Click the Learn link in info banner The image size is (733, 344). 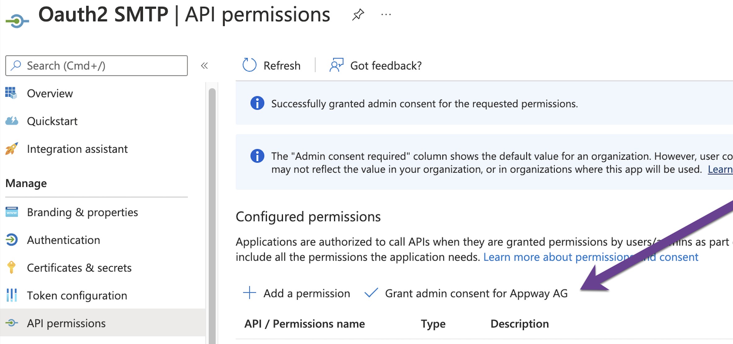(720, 169)
